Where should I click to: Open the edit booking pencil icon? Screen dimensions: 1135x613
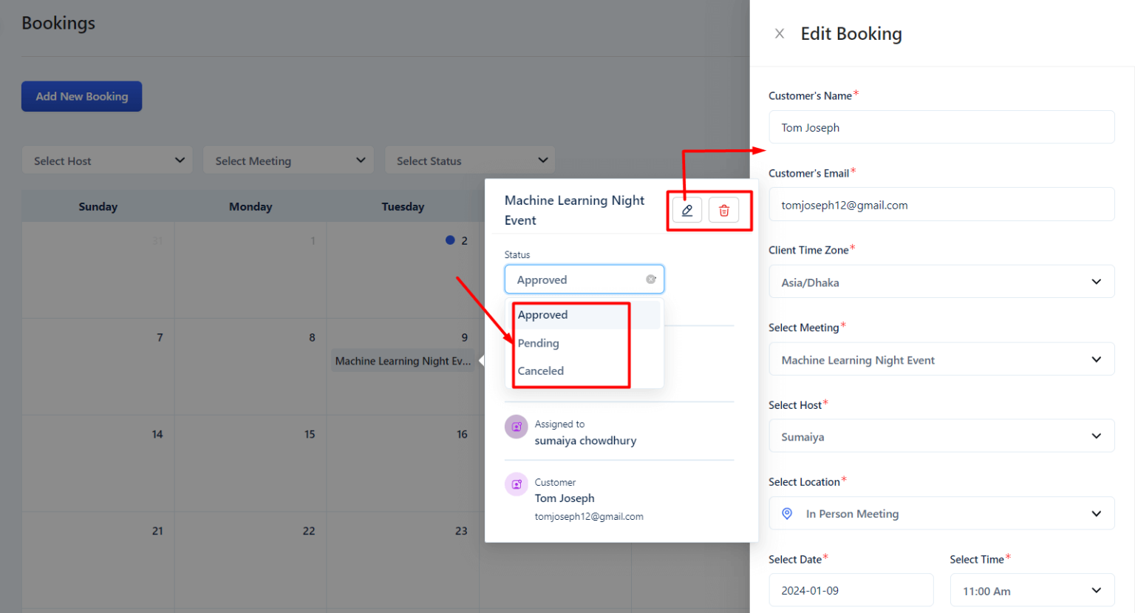point(686,210)
